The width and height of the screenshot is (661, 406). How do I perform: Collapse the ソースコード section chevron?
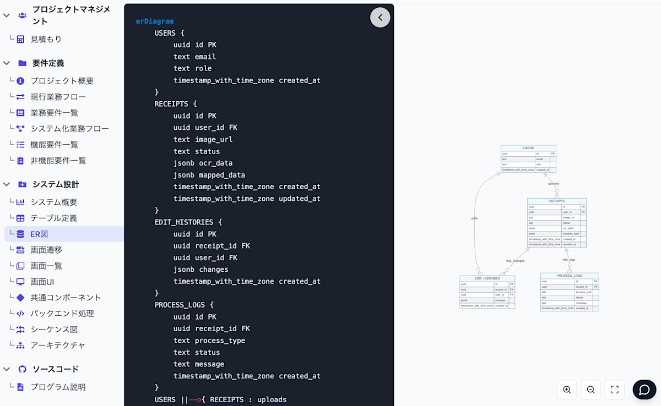pyautogui.click(x=7, y=369)
